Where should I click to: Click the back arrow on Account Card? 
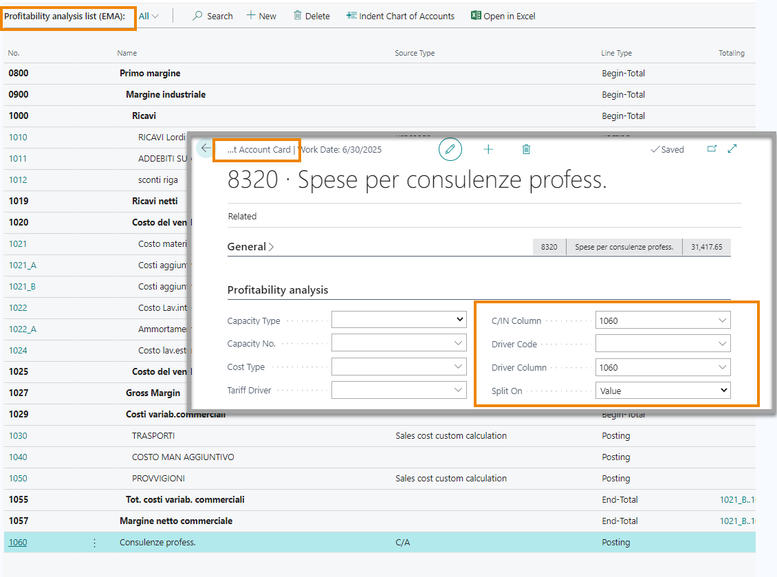coord(206,149)
